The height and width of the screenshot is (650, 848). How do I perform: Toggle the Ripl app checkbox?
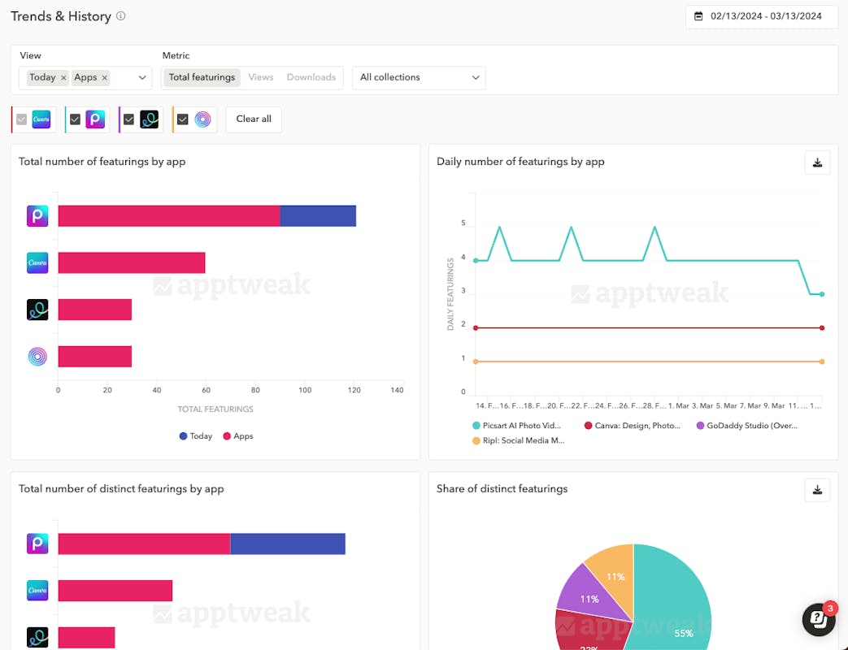tap(183, 119)
